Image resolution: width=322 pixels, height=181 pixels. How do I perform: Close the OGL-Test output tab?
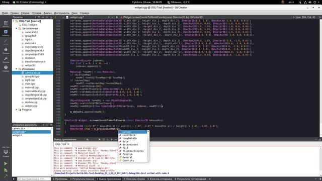coord(68,144)
